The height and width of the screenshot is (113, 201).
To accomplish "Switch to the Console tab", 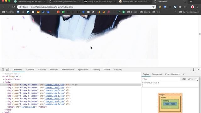I will coord(30,70).
